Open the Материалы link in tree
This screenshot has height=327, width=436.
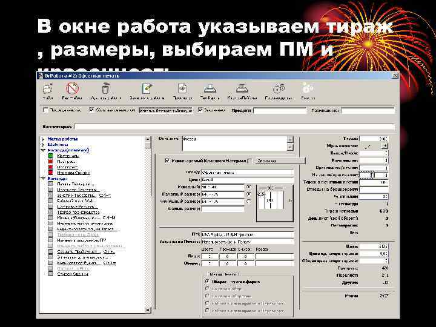tap(68, 156)
